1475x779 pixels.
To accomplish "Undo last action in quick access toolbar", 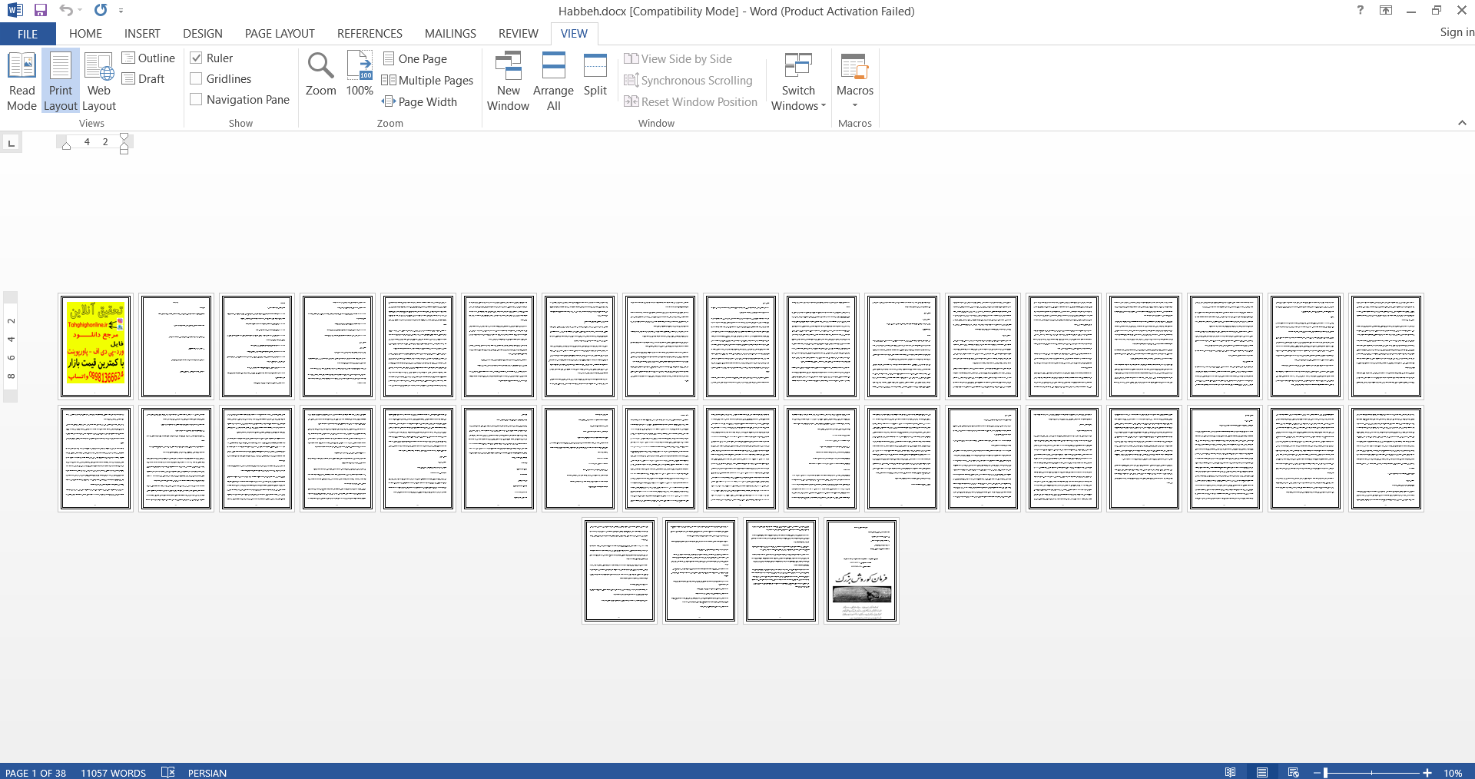I will click(x=66, y=11).
